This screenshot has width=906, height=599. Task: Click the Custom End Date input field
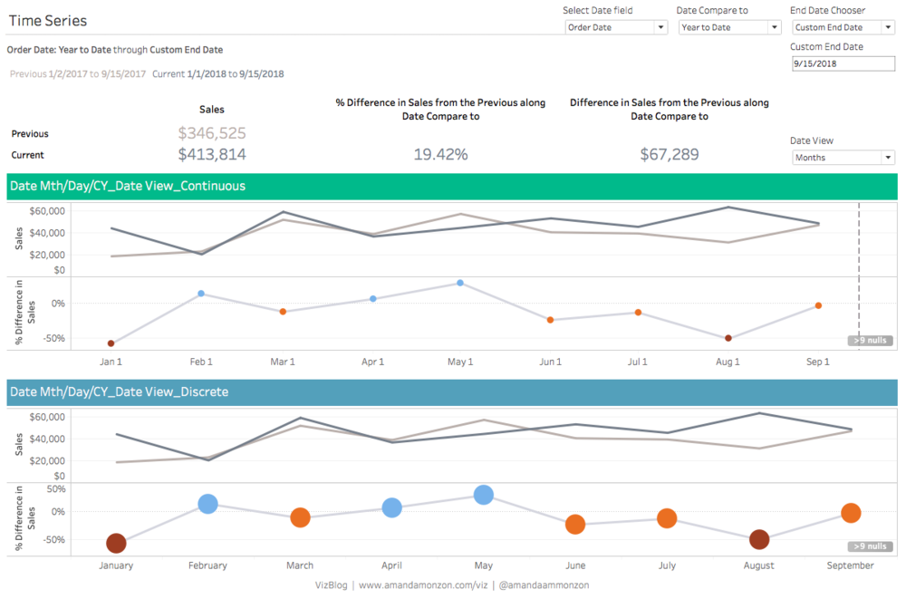pos(843,63)
